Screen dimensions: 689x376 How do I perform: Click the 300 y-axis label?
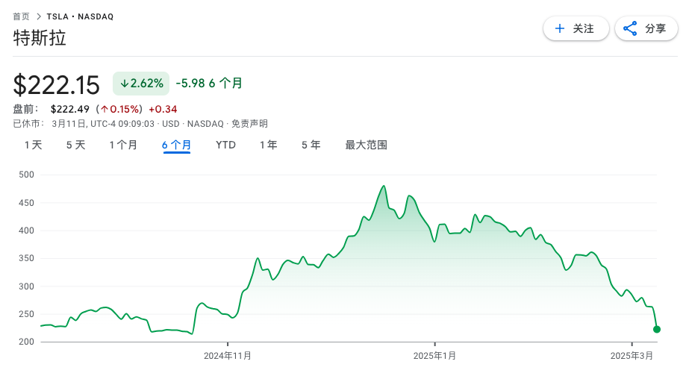26,286
